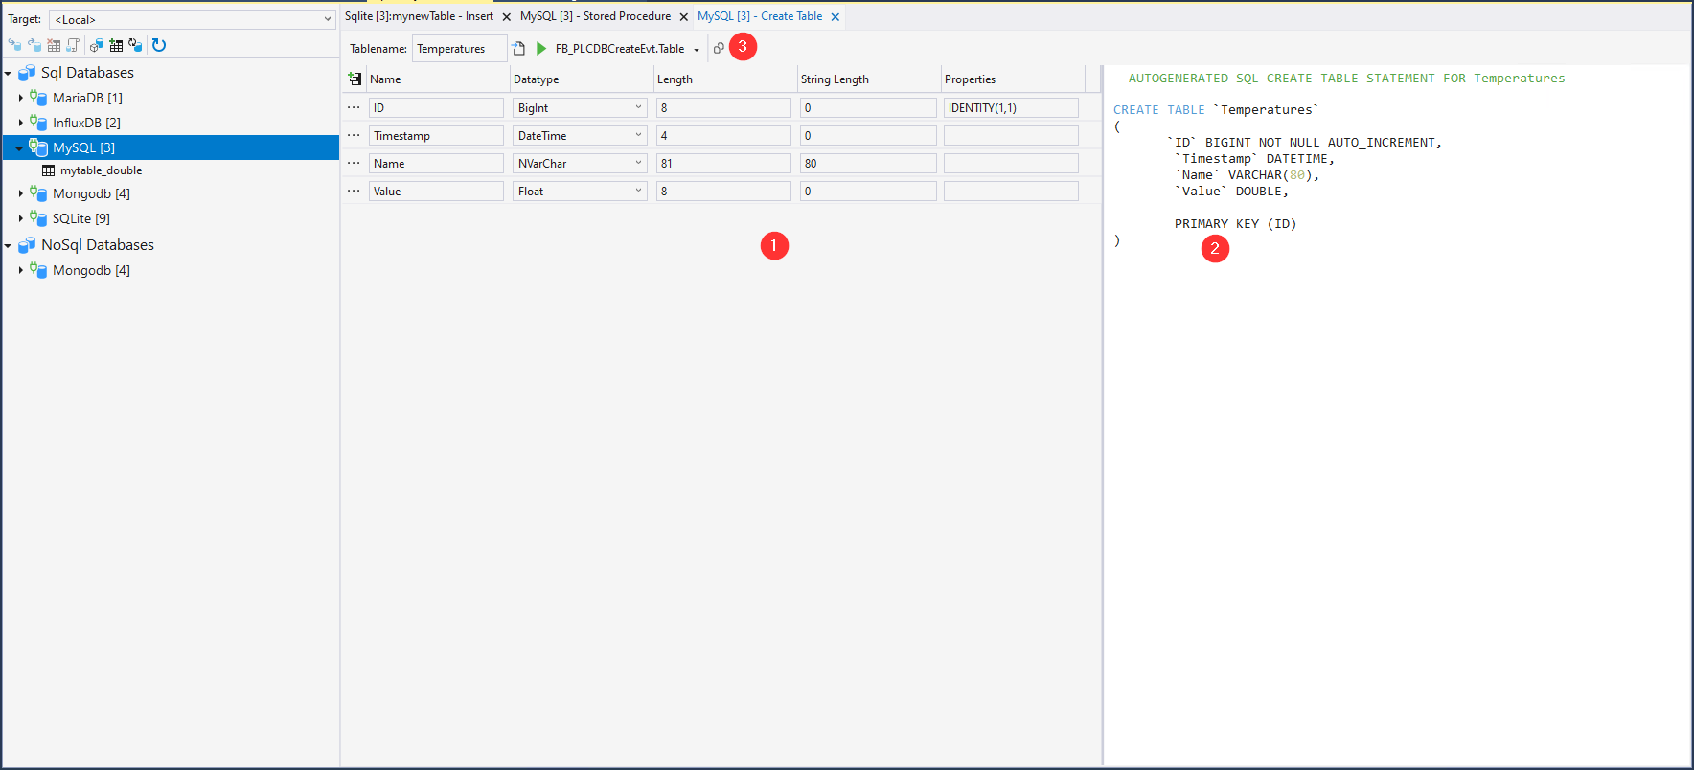The image size is (1694, 770).
Task: Click the InfluxDB connection plug icon
Action: [38, 122]
